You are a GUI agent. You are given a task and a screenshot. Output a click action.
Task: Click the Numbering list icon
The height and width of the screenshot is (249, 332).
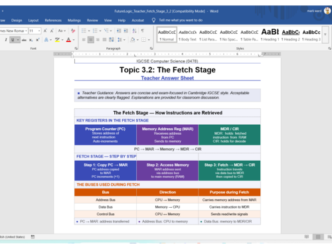95,31
